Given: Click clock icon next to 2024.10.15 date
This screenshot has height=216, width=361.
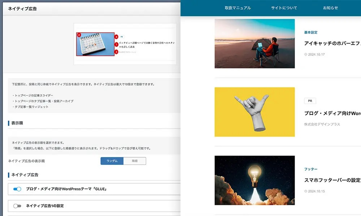Looking at the screenshot, I should 306,191.
